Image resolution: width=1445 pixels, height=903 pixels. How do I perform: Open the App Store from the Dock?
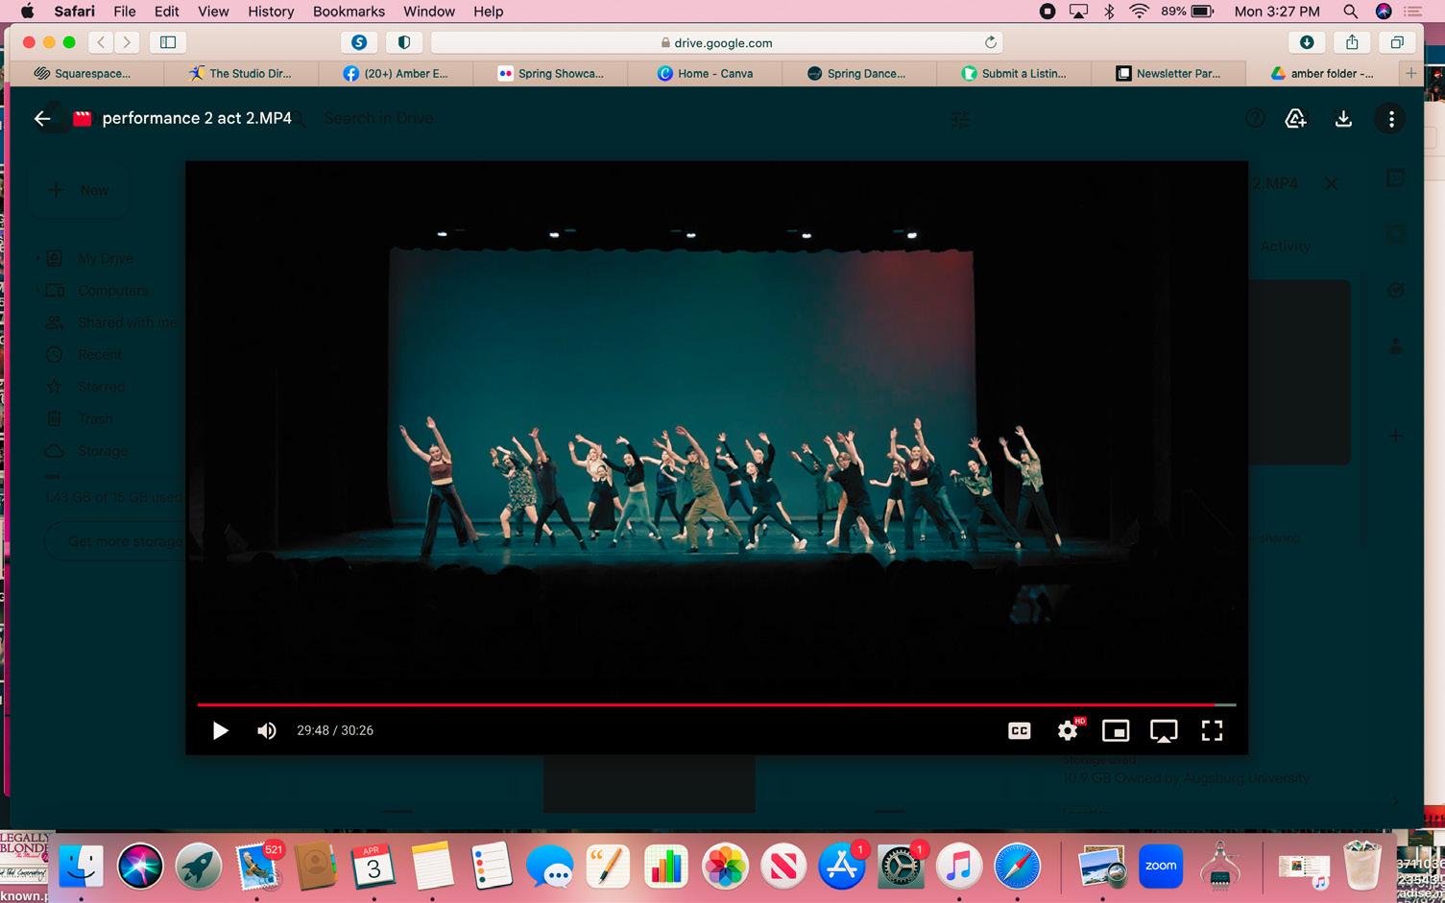point(842,867)
